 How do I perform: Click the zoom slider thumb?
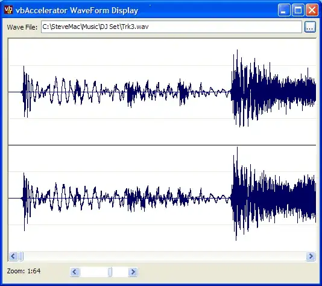[110, 272]
